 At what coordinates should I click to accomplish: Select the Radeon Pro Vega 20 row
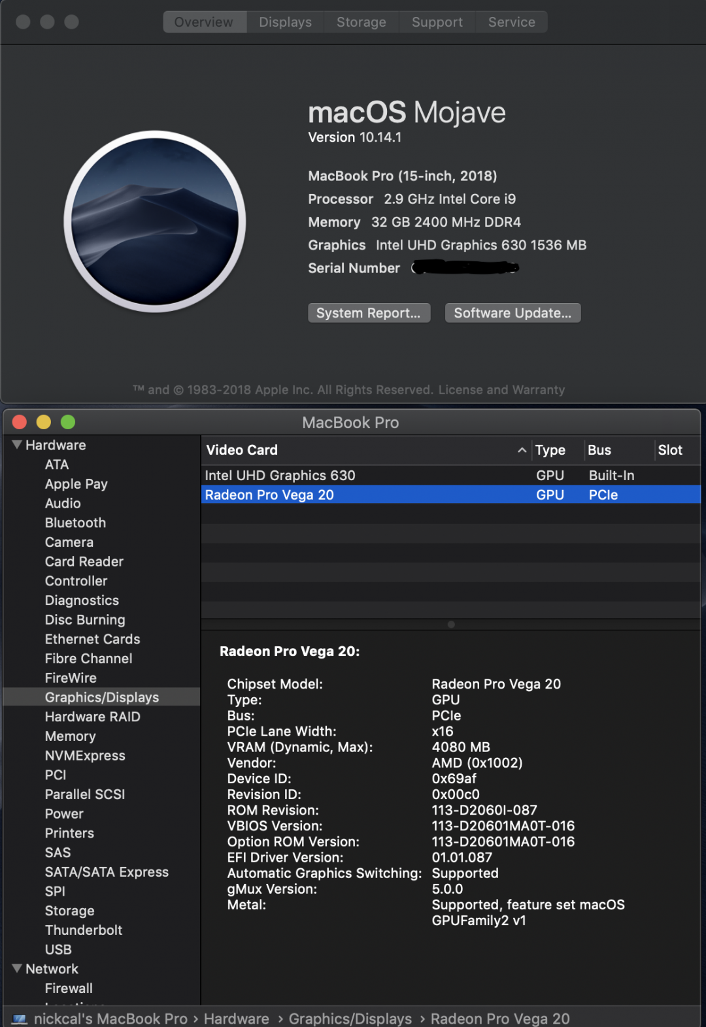451,495
